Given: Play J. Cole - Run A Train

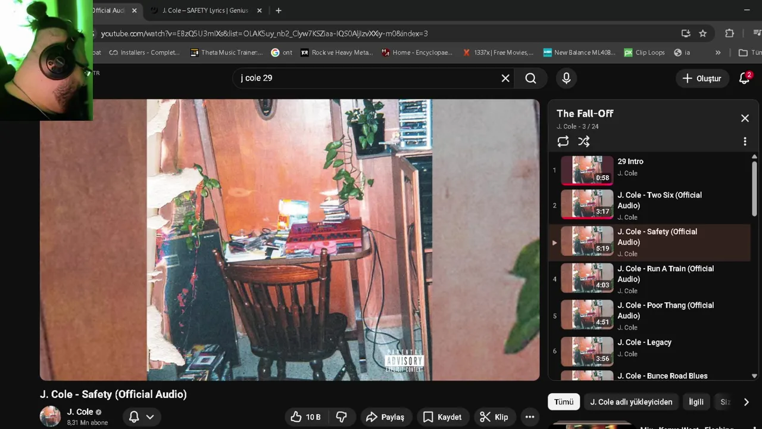Looking at the screenshot, I should click(649, 279).
